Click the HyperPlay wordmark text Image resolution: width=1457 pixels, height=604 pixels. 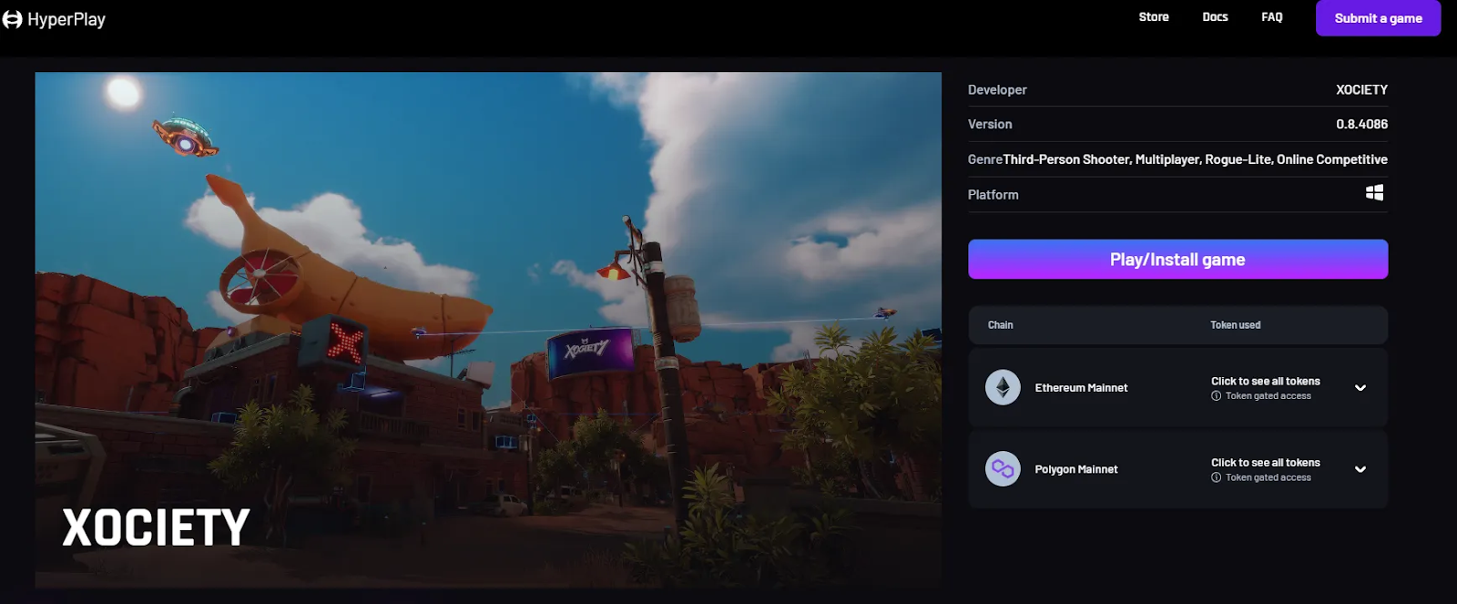coord(66,19)
